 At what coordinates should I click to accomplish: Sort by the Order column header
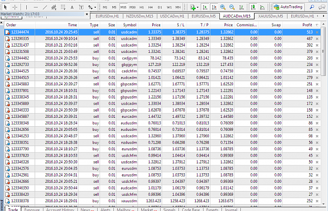tap(19, 25)
